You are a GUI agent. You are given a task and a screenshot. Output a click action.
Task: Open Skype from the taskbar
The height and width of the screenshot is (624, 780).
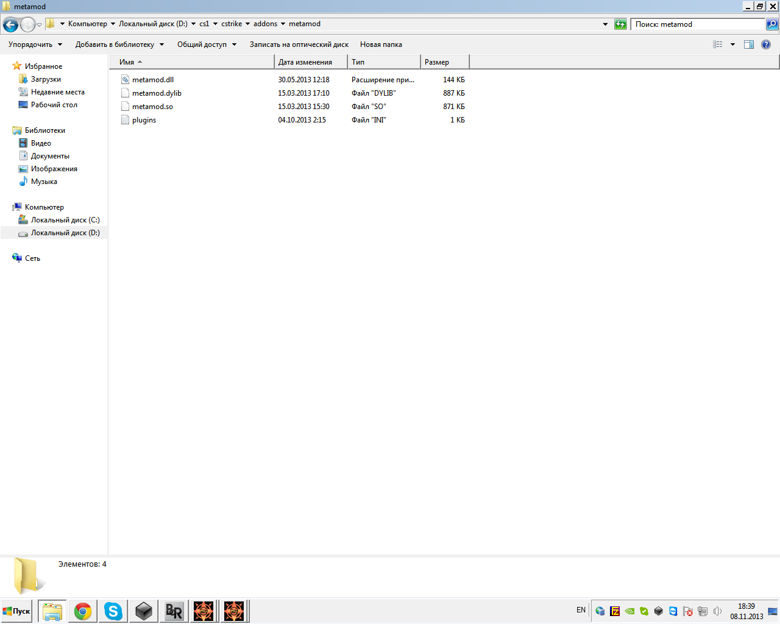point(113,611)
